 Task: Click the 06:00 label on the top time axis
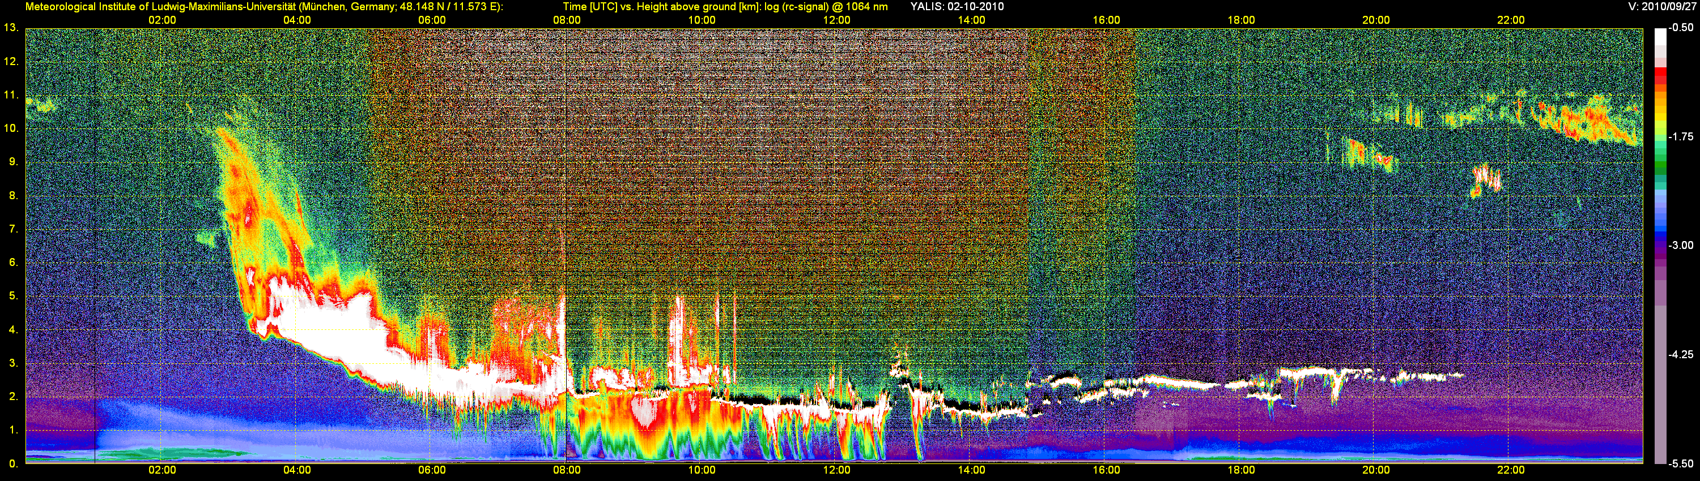tap(432, 20)
